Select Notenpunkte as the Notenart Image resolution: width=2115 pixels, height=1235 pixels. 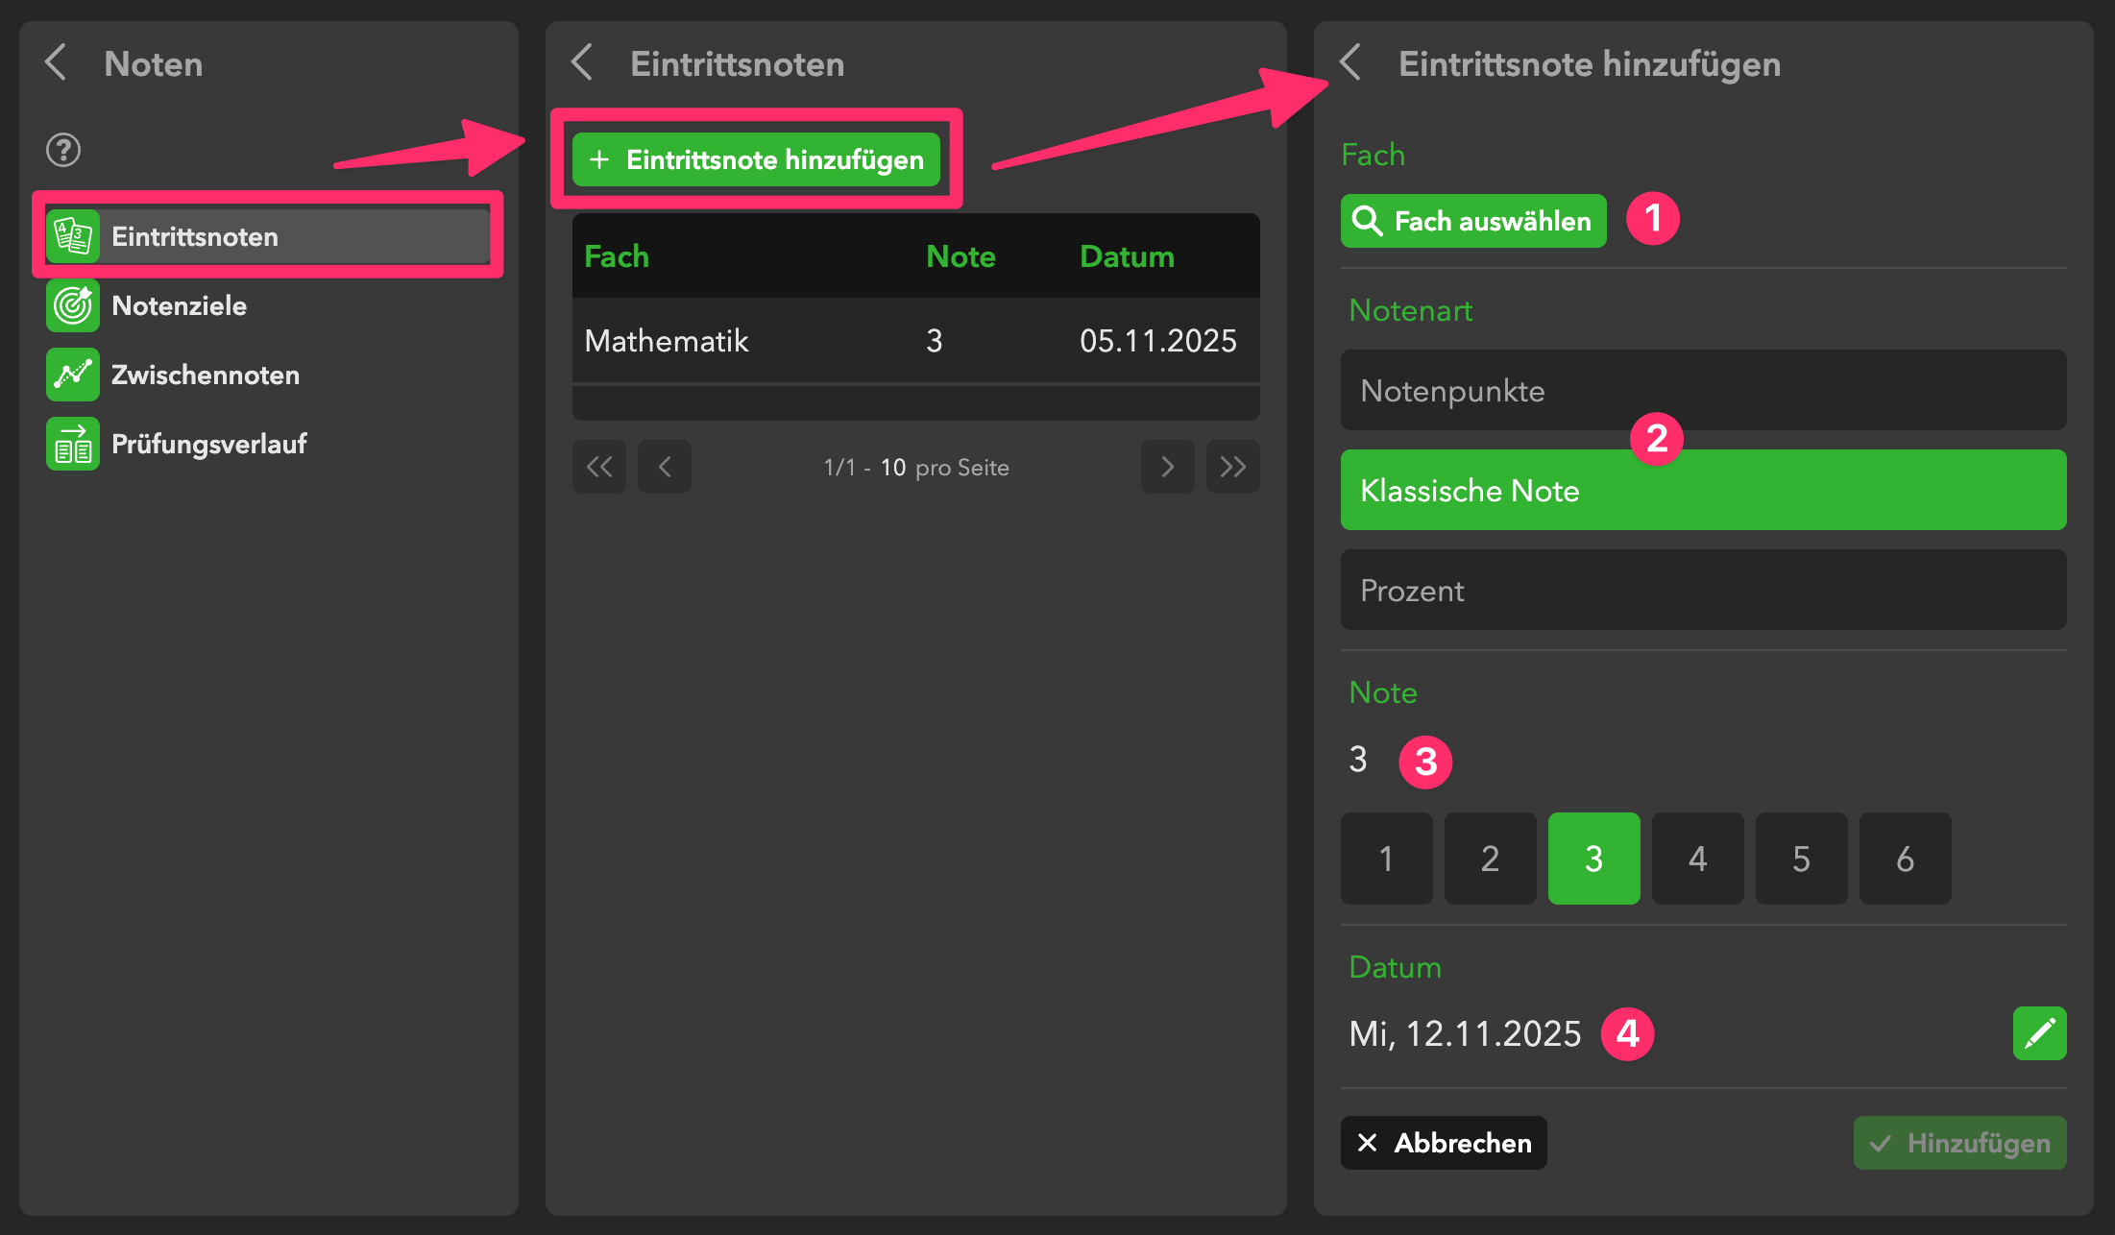(1703, 391)
